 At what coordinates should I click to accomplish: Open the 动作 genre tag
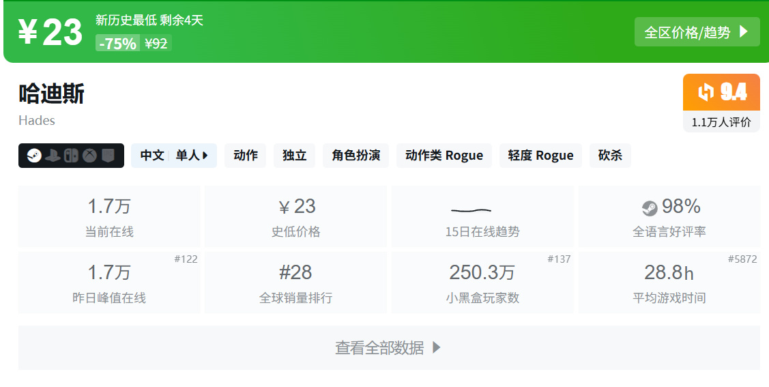(x=245, y=156)
